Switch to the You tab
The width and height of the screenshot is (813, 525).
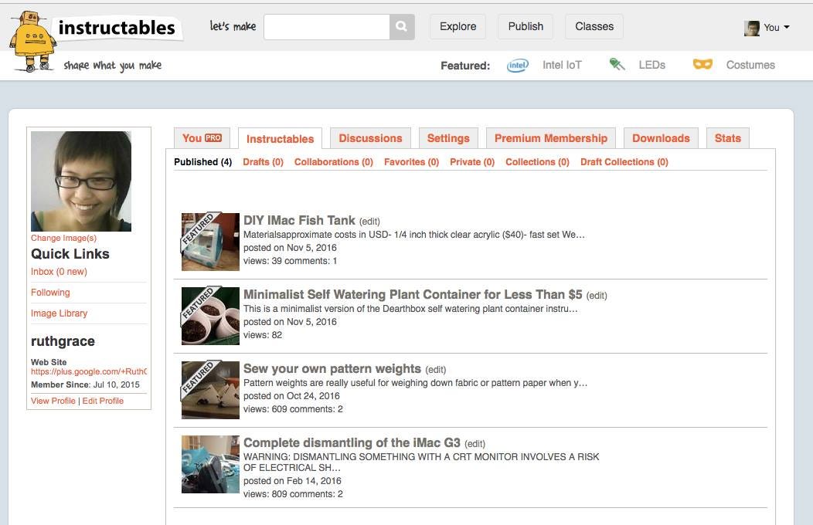[202, 138]
